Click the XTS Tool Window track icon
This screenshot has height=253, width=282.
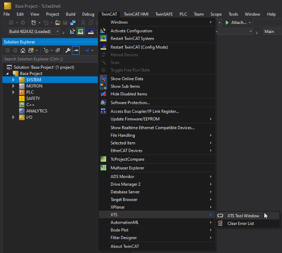(220, 216)
